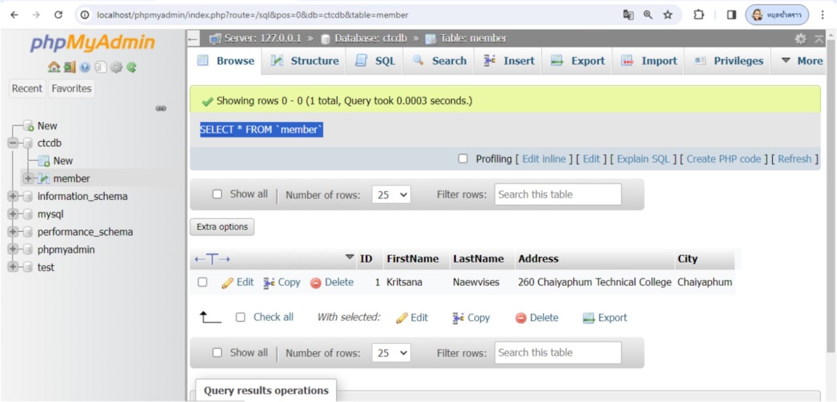Bookmark page with the star icon
837x402 pixels.
[668, 14]
